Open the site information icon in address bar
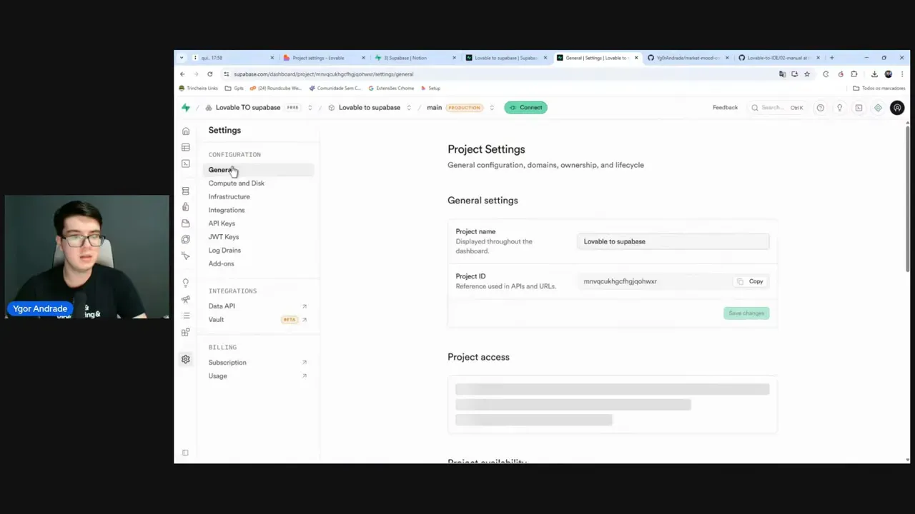Viewport: 915px width, 514px height. (227, 74)
